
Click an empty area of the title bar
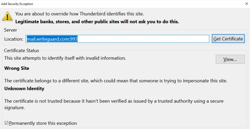pos(126,4)
